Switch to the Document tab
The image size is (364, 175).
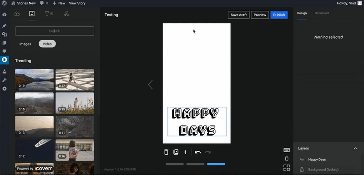tap(322, 13)
